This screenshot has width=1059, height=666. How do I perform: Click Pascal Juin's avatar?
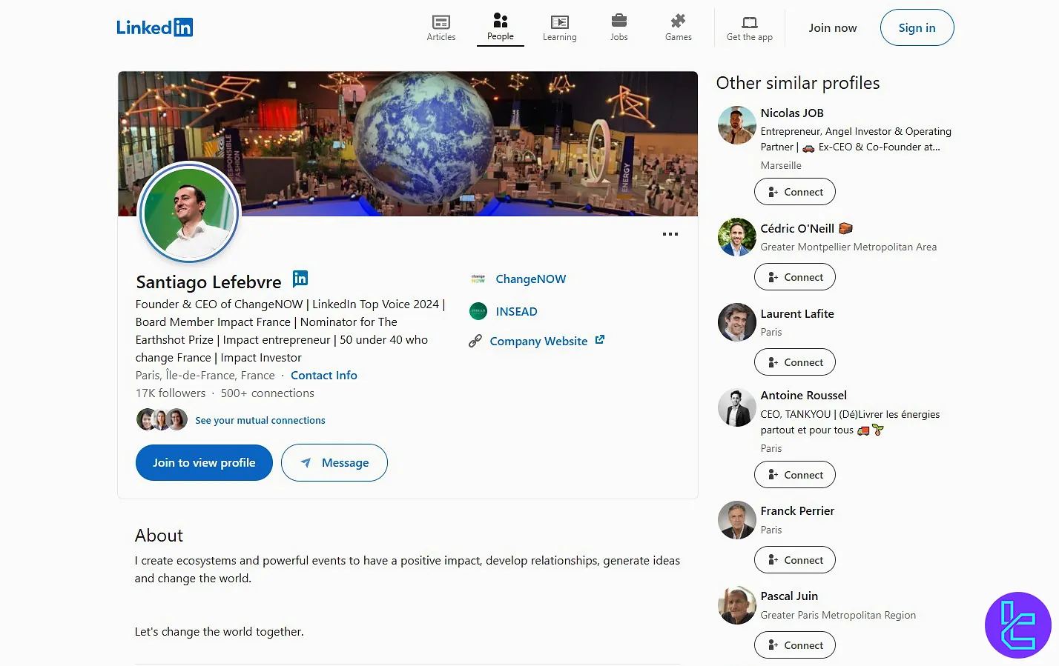pyautogui.click(x=737, y=605)
